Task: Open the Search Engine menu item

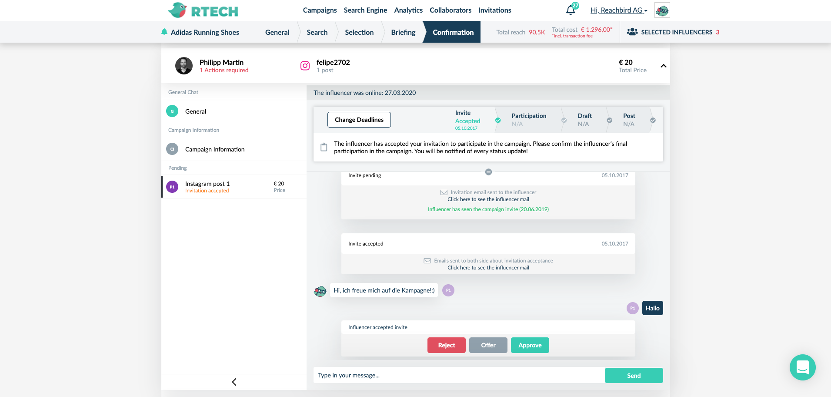Action: click(365, 10)
